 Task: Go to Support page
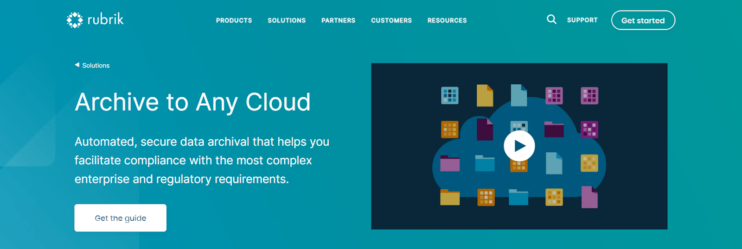tap(582, 20)
